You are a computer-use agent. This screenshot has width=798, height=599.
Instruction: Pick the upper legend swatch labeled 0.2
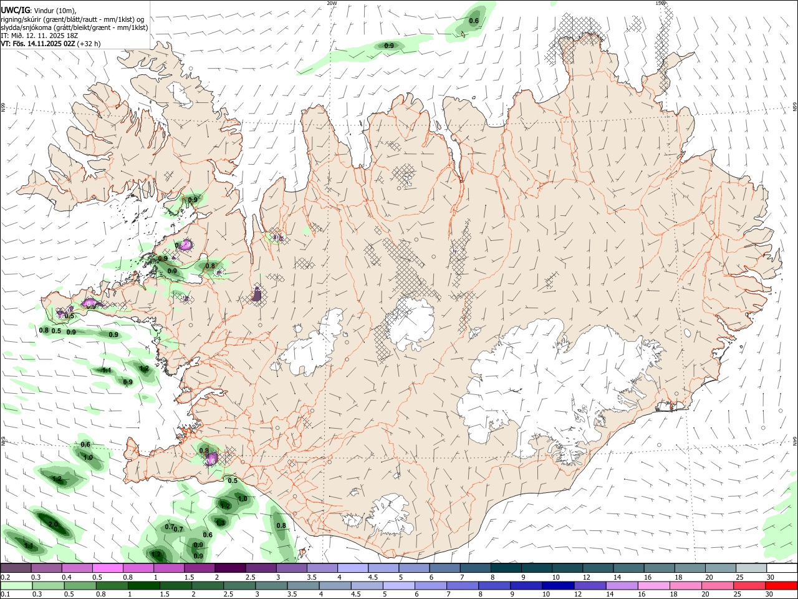click(x=16, y=568)
